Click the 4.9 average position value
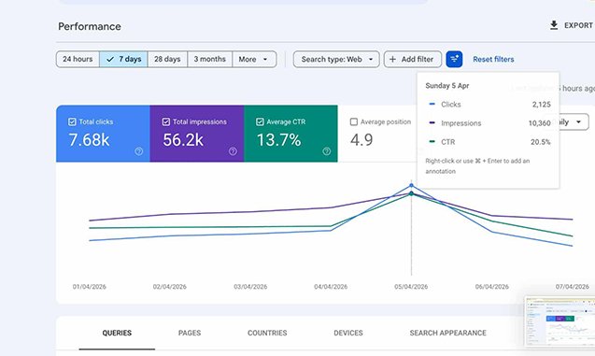595x356 pixels. click(x=361, y=140)
